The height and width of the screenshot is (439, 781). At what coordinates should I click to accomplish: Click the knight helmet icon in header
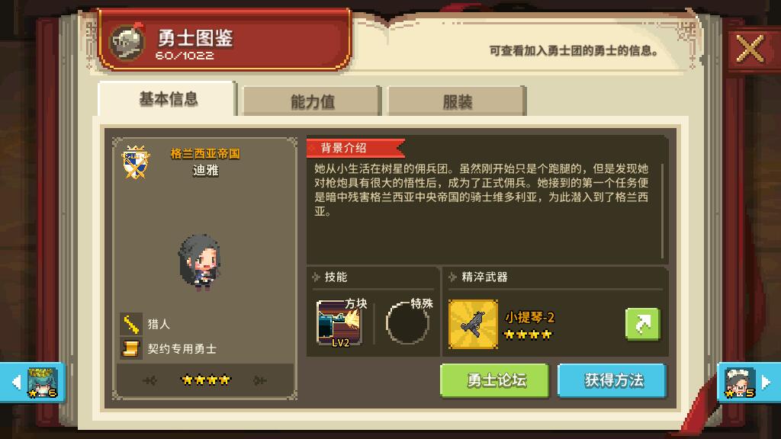coord(127,43)
